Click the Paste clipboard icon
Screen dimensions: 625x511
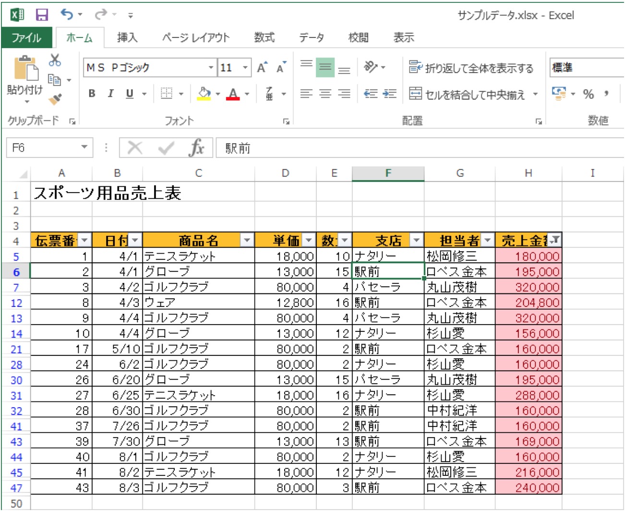(x=26, y=68)
